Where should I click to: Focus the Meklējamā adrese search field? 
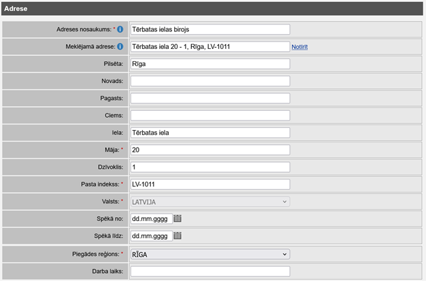210,47
